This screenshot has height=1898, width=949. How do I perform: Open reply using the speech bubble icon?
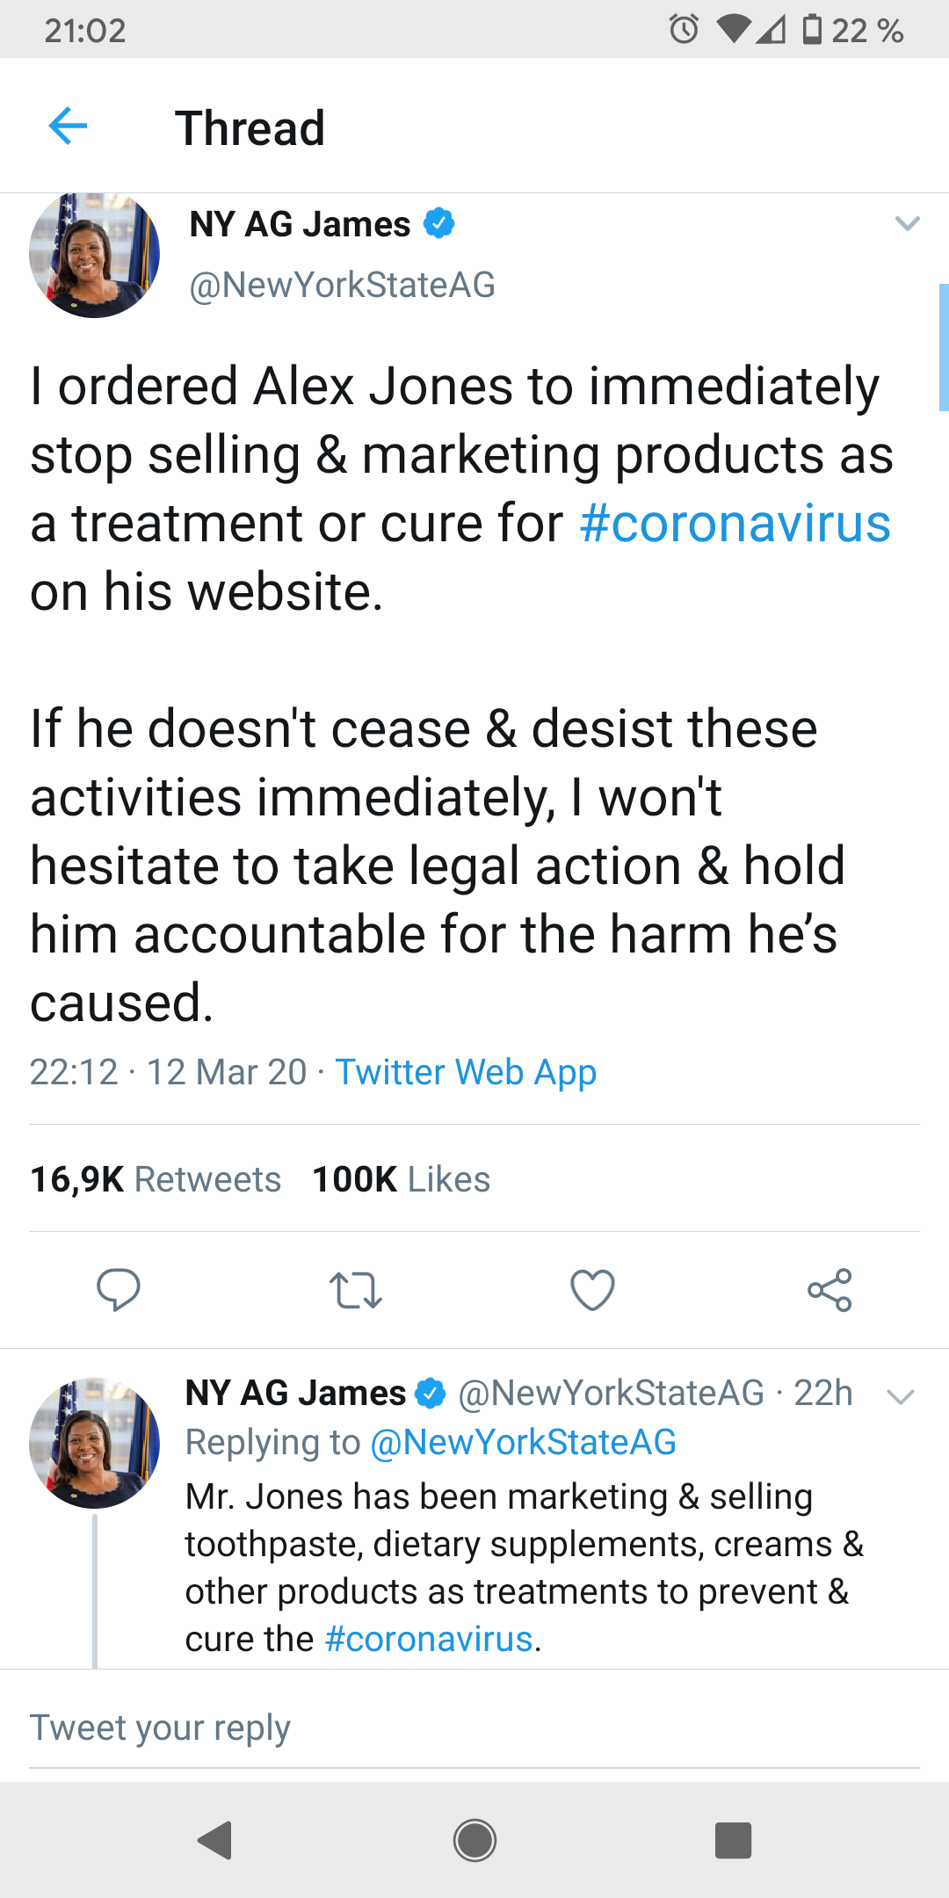pos(118,1290)
